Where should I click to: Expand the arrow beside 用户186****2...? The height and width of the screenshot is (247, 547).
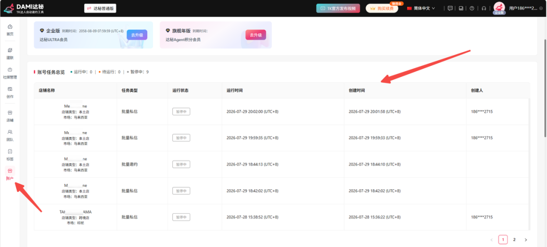coord(541,9)
